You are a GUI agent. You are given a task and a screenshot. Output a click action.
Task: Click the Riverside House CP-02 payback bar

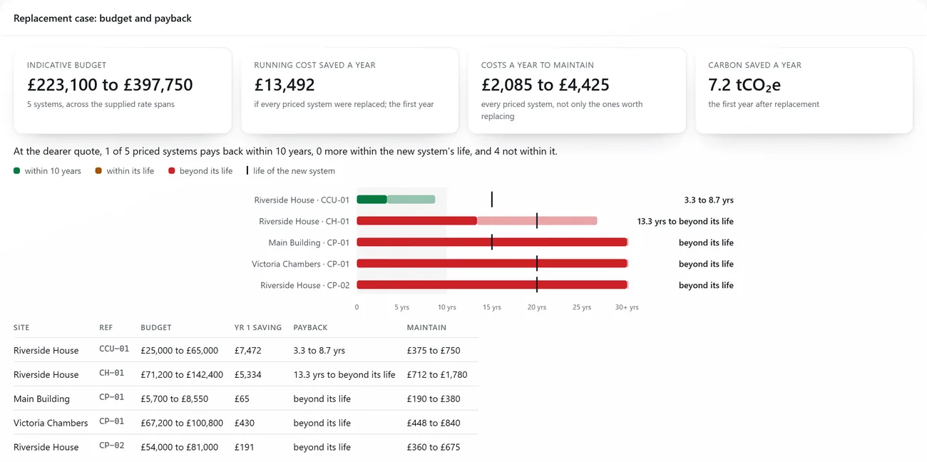492,285
